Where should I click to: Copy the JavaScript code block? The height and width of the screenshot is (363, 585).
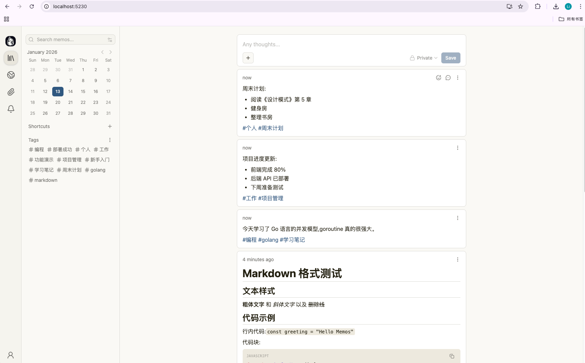[x=452, y=356]
